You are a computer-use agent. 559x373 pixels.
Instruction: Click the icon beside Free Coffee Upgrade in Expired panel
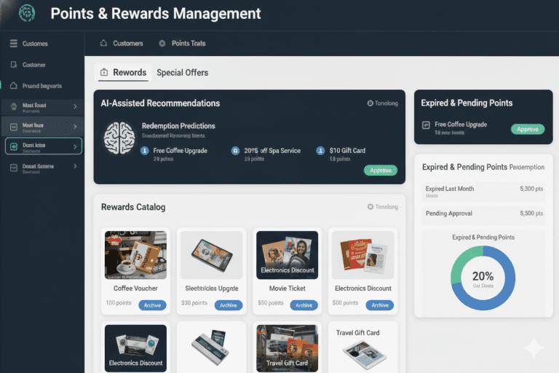point(427,125)
